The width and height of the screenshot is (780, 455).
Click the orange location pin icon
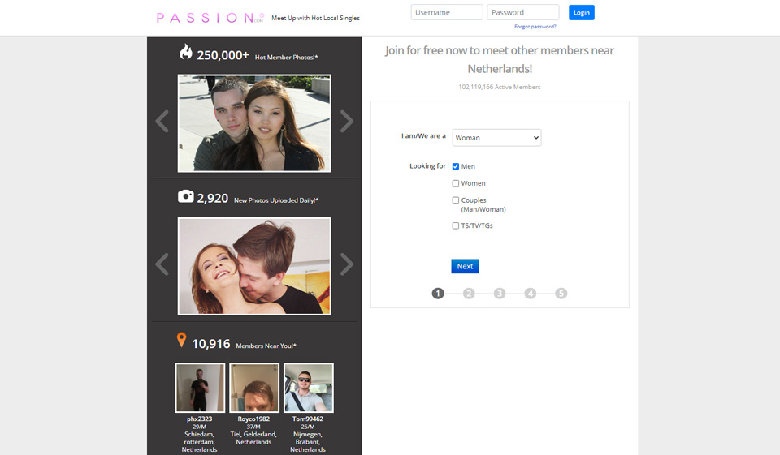coord(181,341)
